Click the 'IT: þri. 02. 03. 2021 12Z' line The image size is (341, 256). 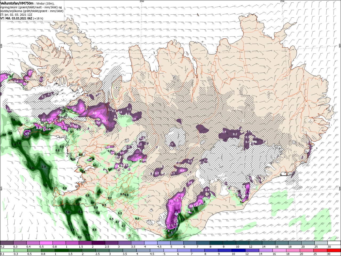pos(16,15)
